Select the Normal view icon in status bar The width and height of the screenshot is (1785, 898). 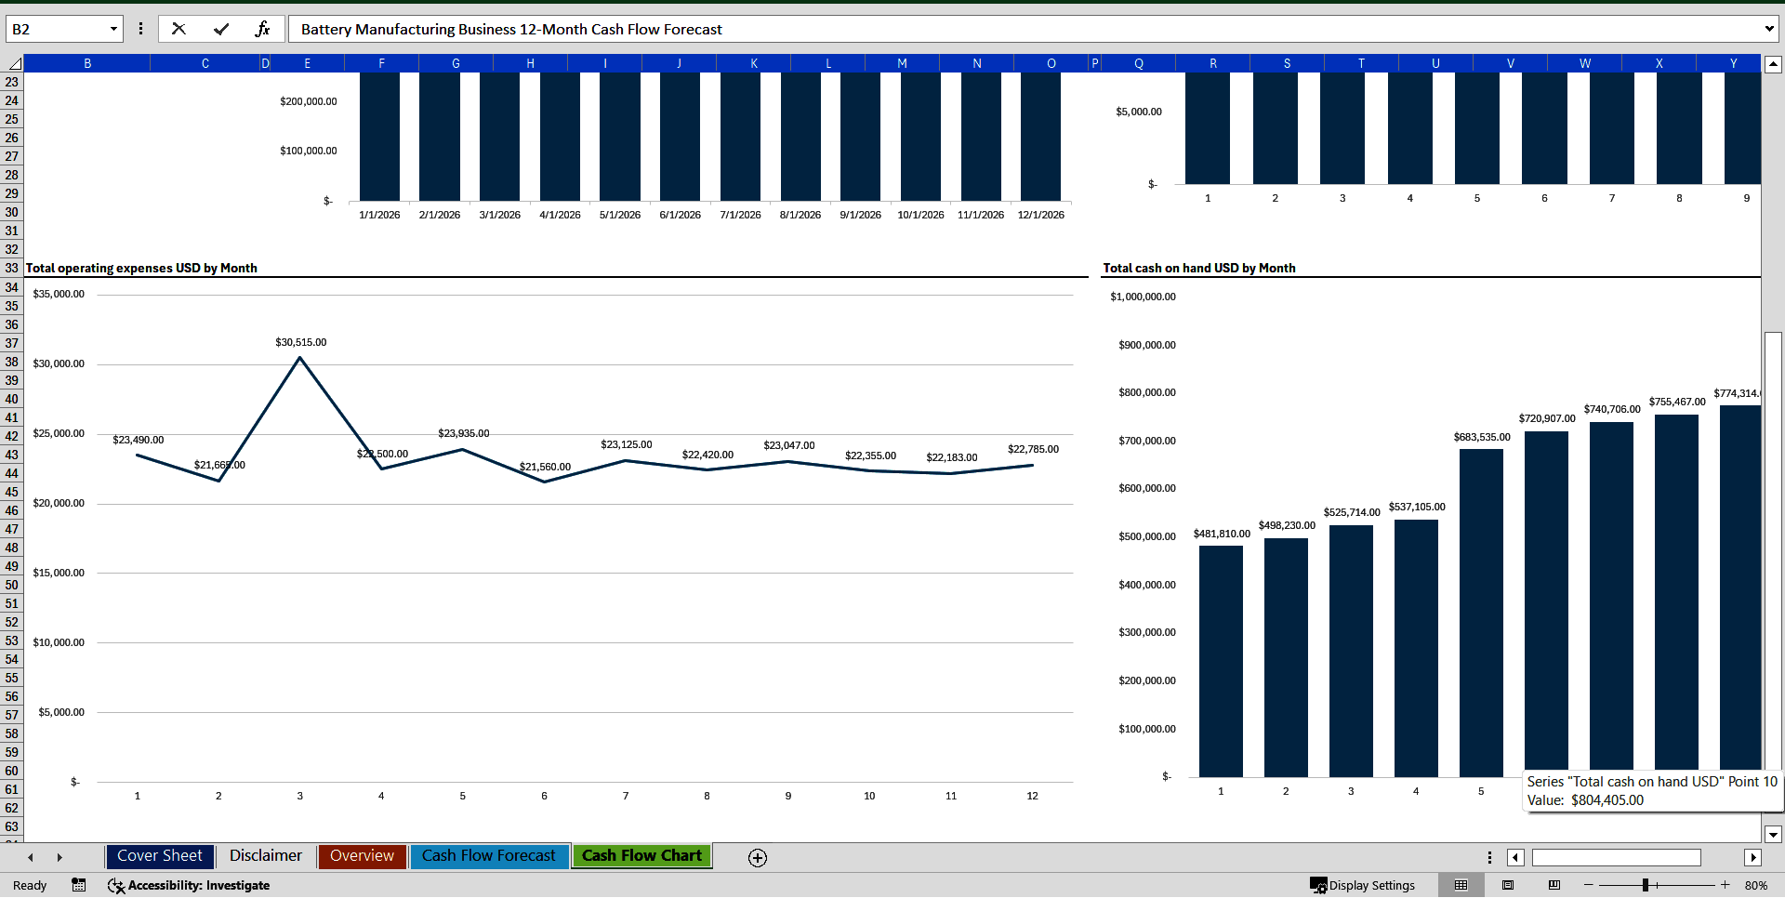pos(1461,885)
